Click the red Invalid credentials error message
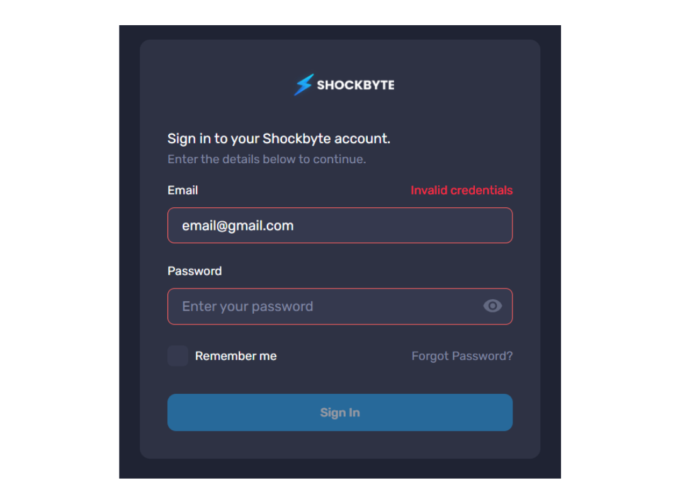This screenshot has width=680, height=504. (462, 190)
